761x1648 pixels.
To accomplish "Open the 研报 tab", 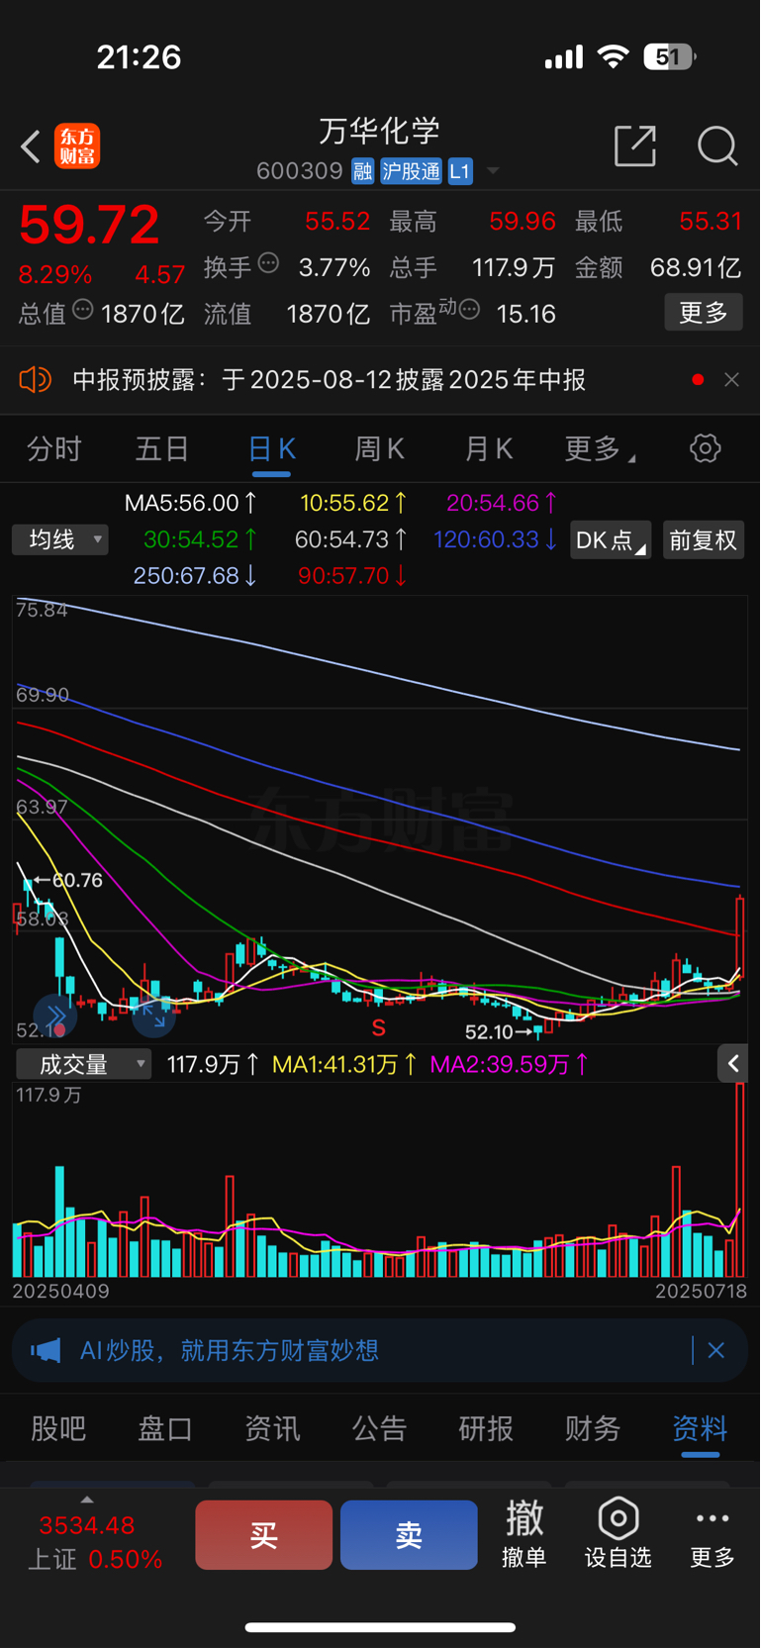I will coord(486,1428).
